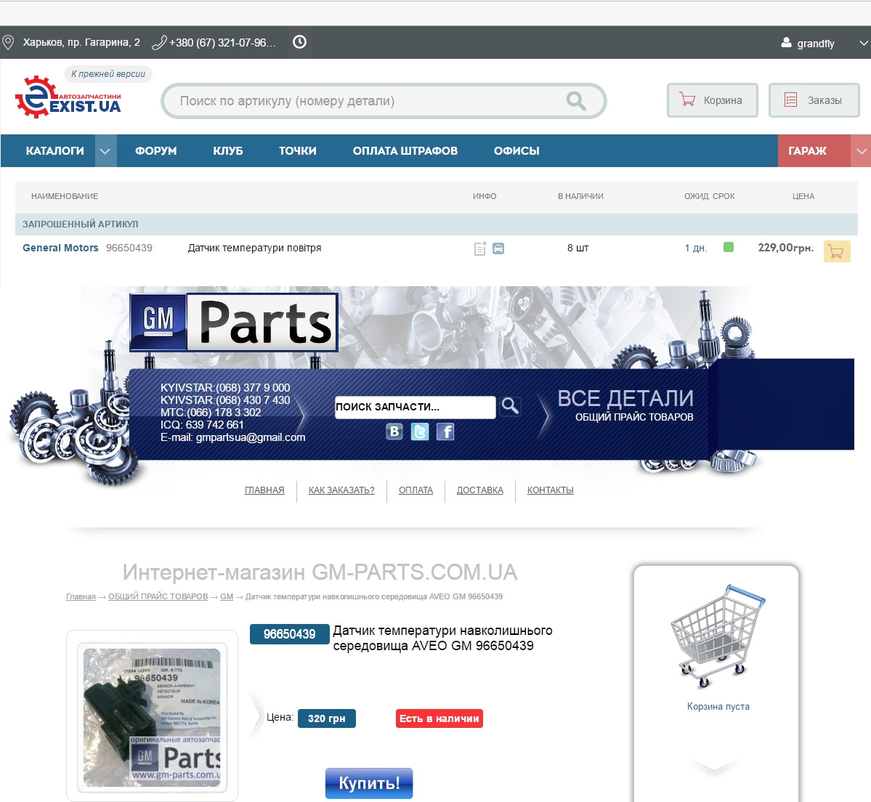
Task: Click the Есть в наличии badge
Action: click(439, 718)
